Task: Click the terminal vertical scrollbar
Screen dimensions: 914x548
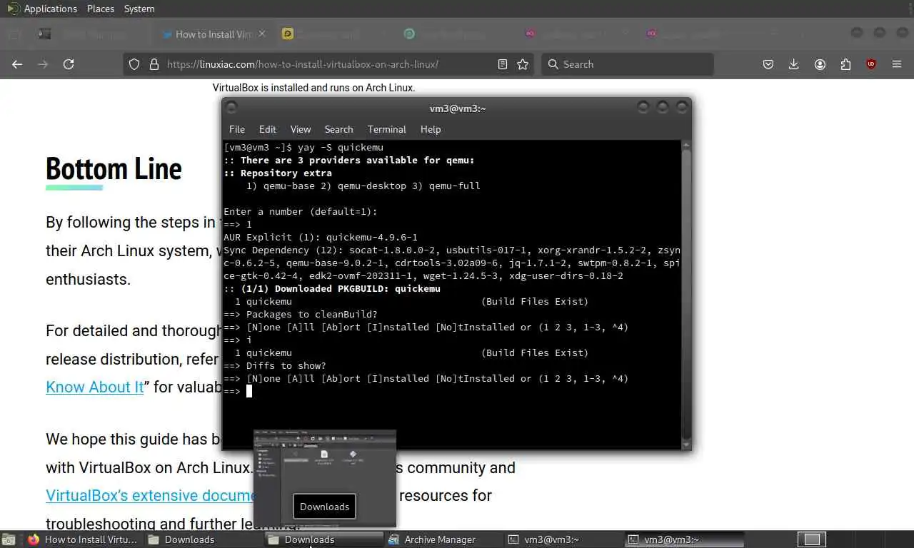Action: pos(686,294)
